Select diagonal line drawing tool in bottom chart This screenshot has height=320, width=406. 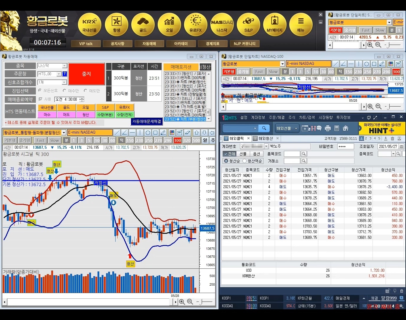coord(117,132)
